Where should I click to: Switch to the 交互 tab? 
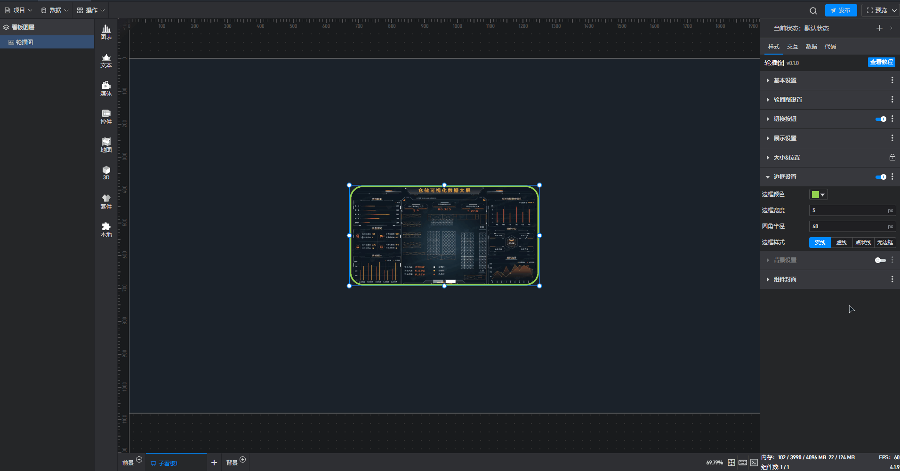pos(792,47)
